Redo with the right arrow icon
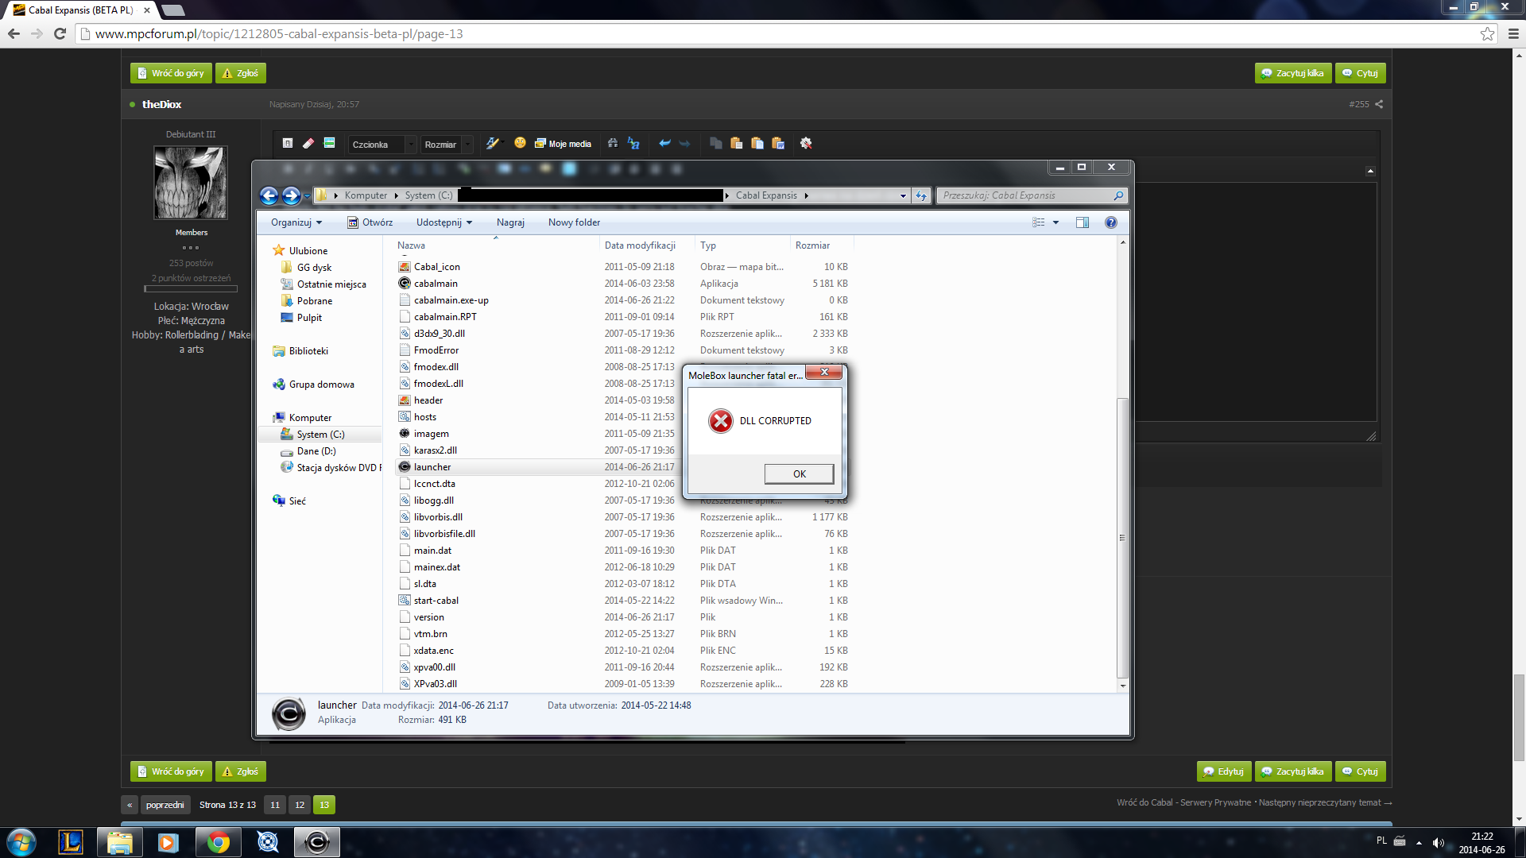 pos(684,144)
